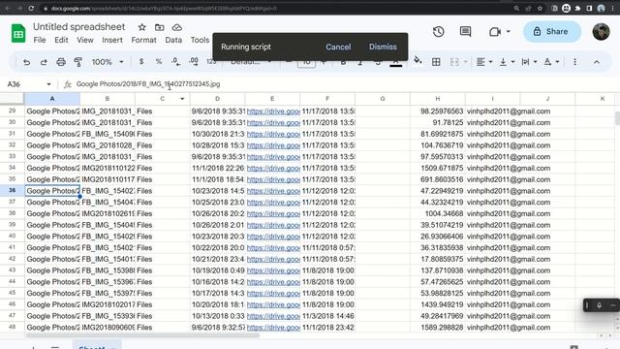
Task: Open the Google account avatar
Action: pyautogui.click(x=601, y=32)
